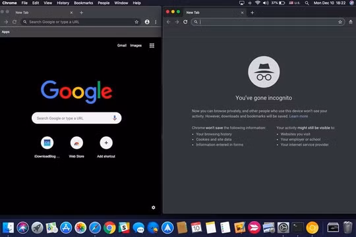Click the Wi-Fi status icon in menu bar
The image size is (356, 237).
coord(258,3)
